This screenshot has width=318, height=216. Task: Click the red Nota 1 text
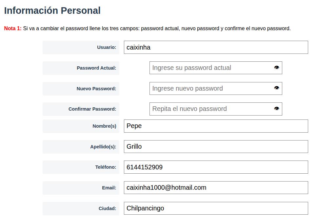pos(12,29)
